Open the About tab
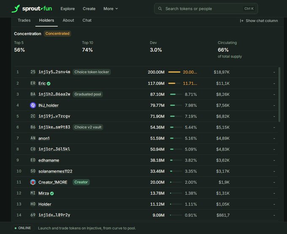Screen dimensions: 287x234 pos(68,20)
